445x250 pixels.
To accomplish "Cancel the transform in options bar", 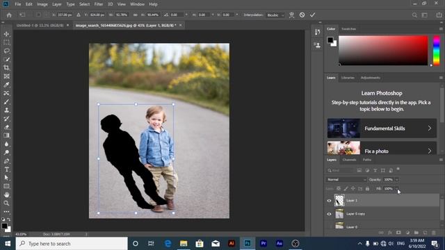I will click(x=302, y=15).
